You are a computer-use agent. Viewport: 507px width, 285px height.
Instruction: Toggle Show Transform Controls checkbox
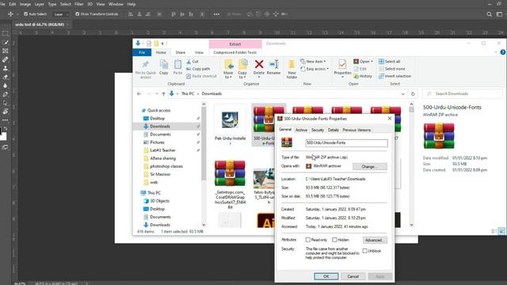tap(78, 14)
